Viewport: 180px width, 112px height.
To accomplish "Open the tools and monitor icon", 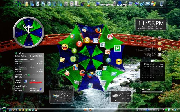I will pyautogui.click(x=76, y=67).
